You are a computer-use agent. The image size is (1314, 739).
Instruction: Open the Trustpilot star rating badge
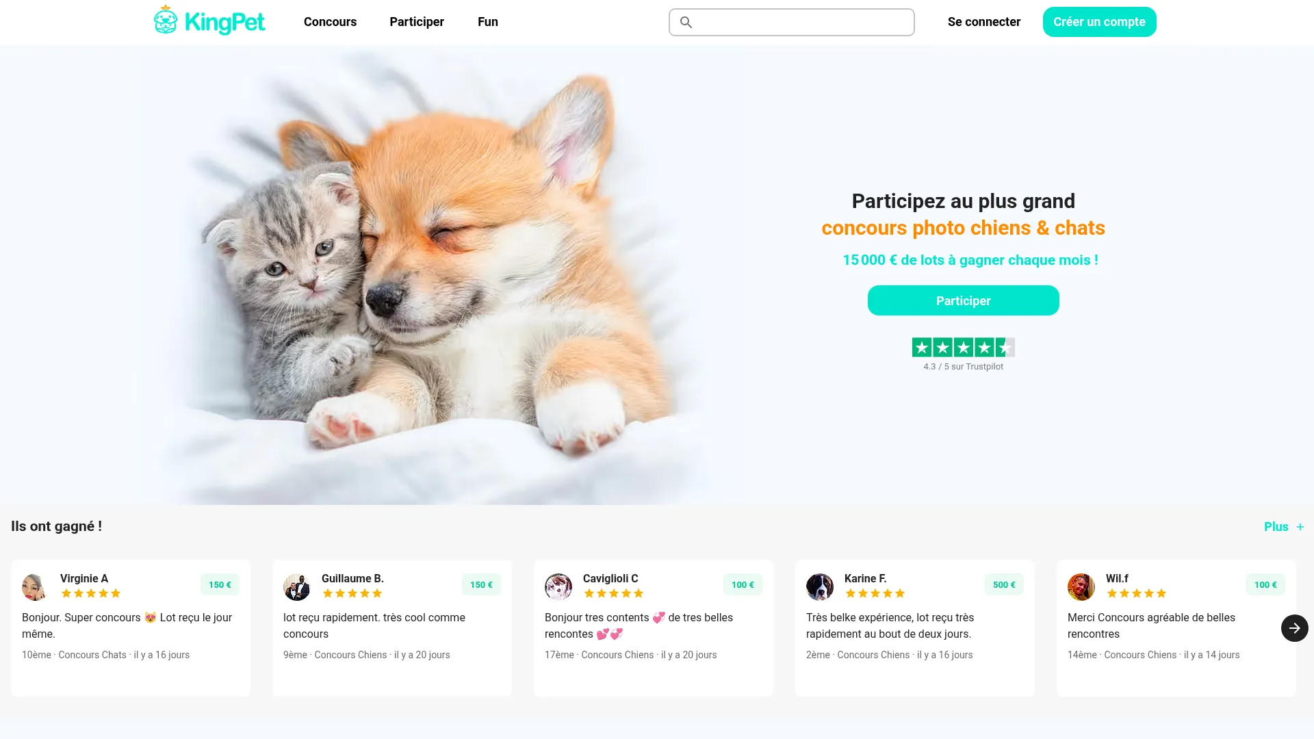(x=963, y=348)
